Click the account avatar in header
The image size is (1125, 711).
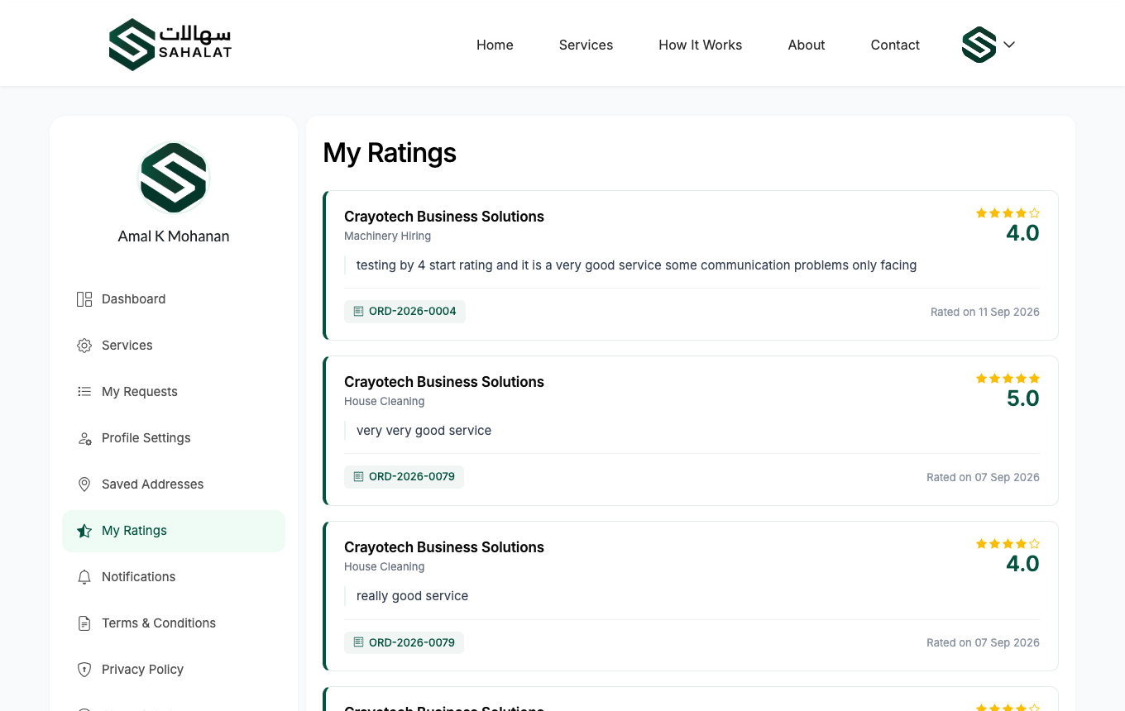pos(979,45)
